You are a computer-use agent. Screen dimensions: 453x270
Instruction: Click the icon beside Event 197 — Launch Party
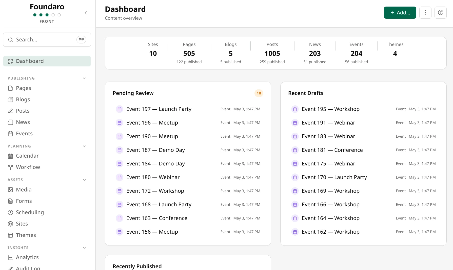120,109
